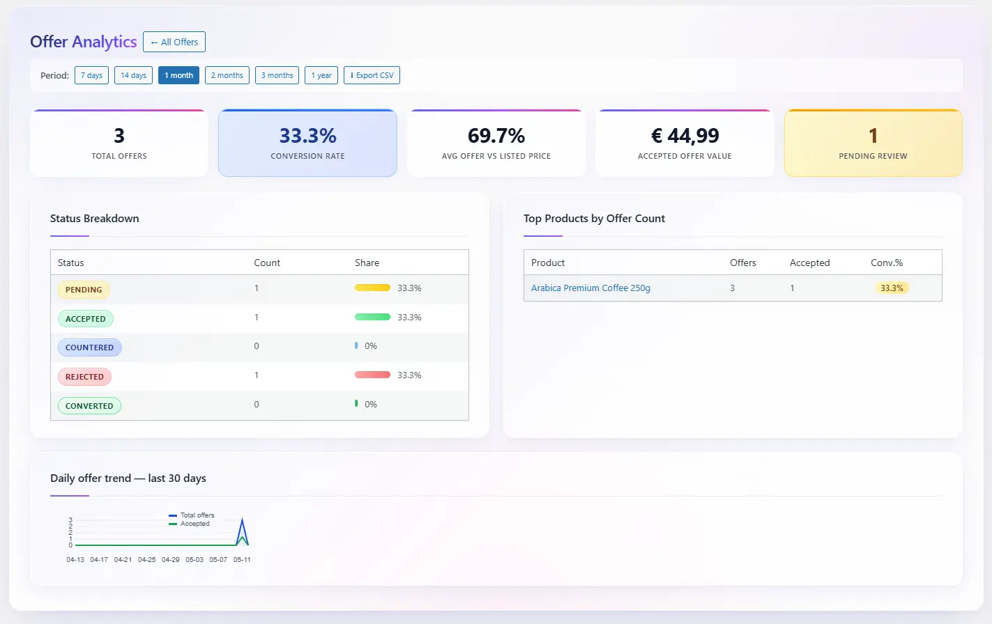Click the 05-11 date label on chart
The width and height of the screenshot is (992, 624).
(x=242, y=559)
